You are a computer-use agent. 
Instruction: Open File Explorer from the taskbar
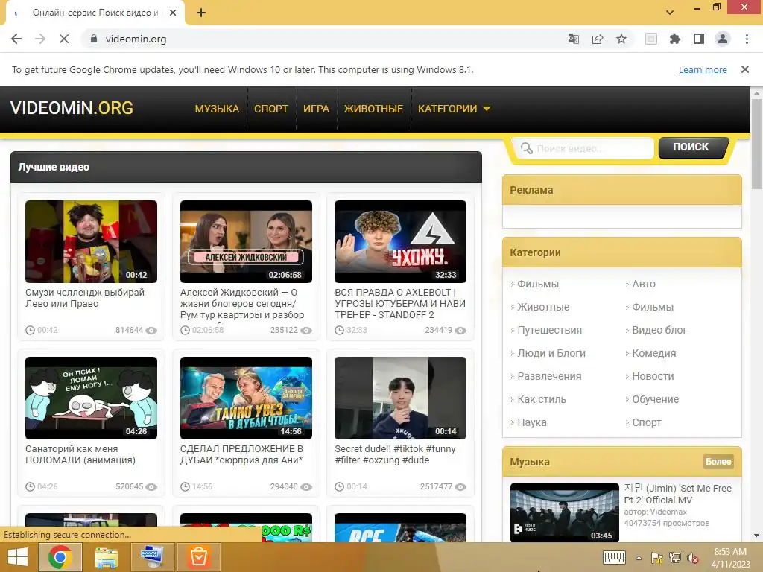point(106,557)
